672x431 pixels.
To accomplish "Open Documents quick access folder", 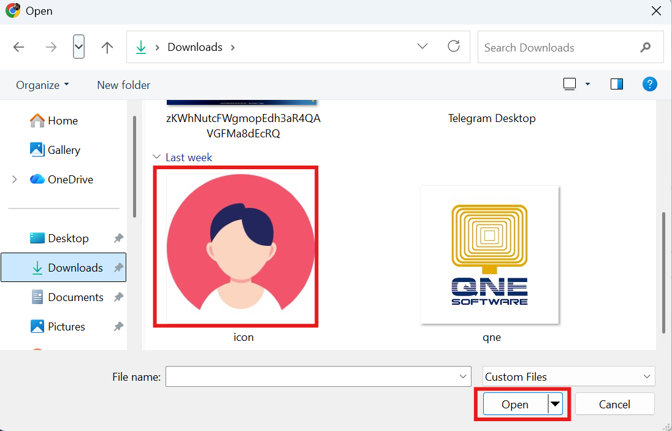I will click(x=67, y=297).
